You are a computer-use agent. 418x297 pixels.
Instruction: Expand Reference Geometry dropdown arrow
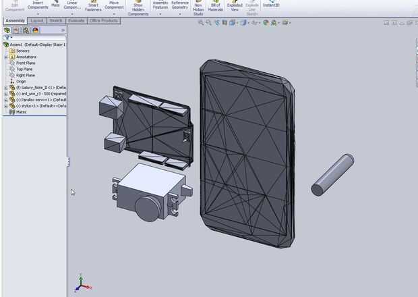coord(180,13)
